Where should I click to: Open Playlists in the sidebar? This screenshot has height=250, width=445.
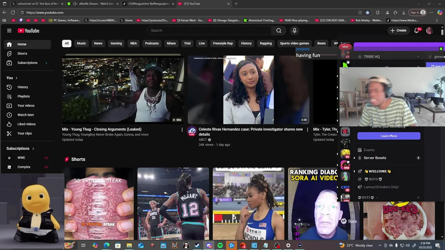point(27,96)
